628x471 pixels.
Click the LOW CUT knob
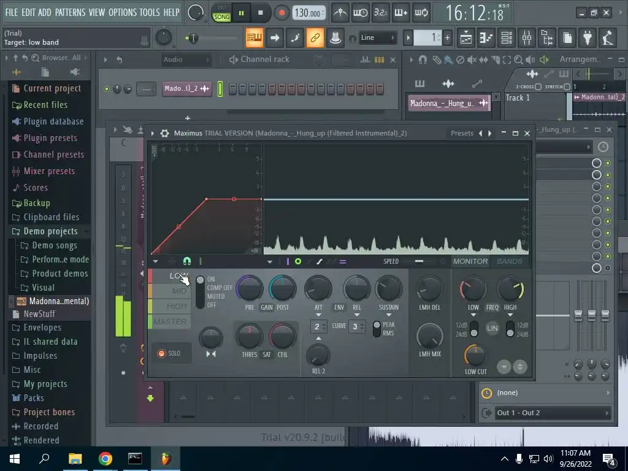click(x=475, y=355)
